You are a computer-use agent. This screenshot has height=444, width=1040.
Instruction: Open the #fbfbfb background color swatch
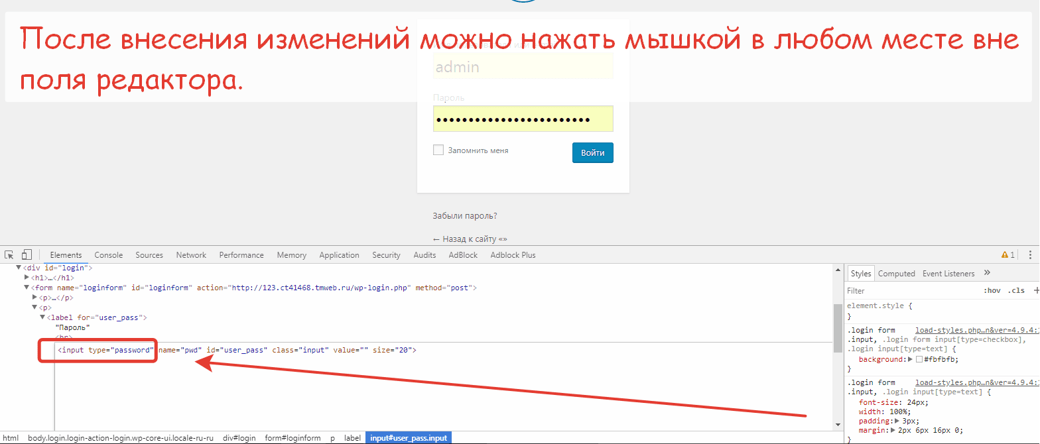coord(919,359)
